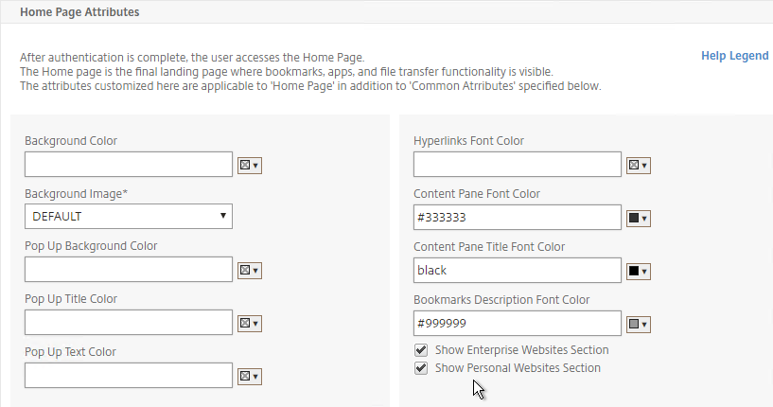This screenshot has height=407, width=773.
Task: Click the Bookmarks Description #999999 field
Action: (x=518, y=324)
